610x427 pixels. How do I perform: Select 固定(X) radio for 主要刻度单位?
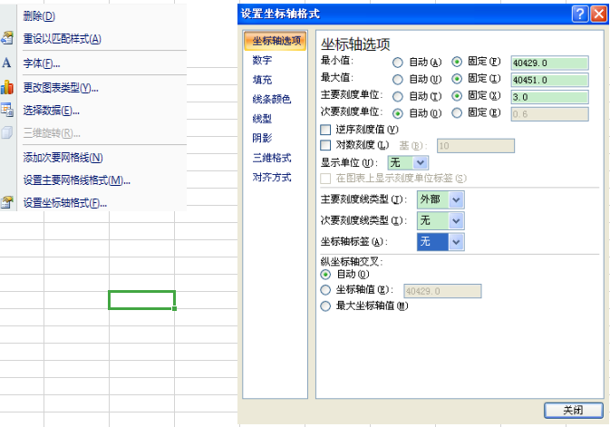tap(457, 96)
